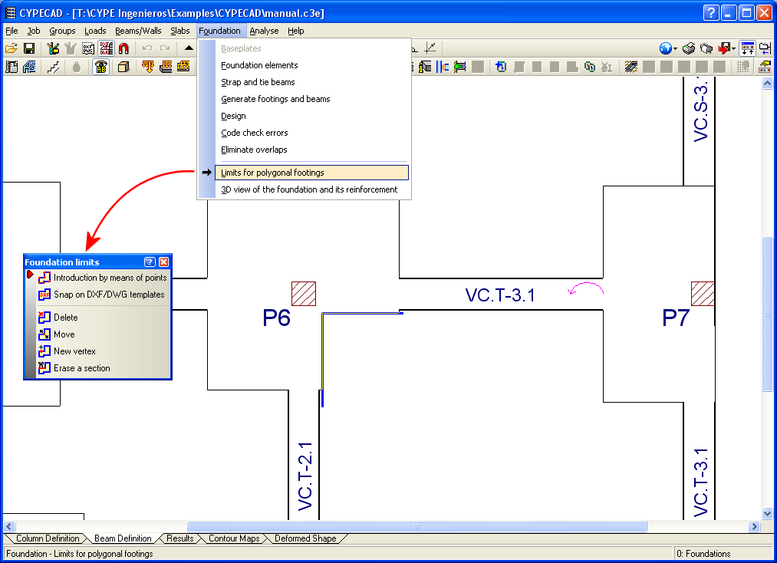Open the Slabs menu
The image size is (777, 563).
180,31
